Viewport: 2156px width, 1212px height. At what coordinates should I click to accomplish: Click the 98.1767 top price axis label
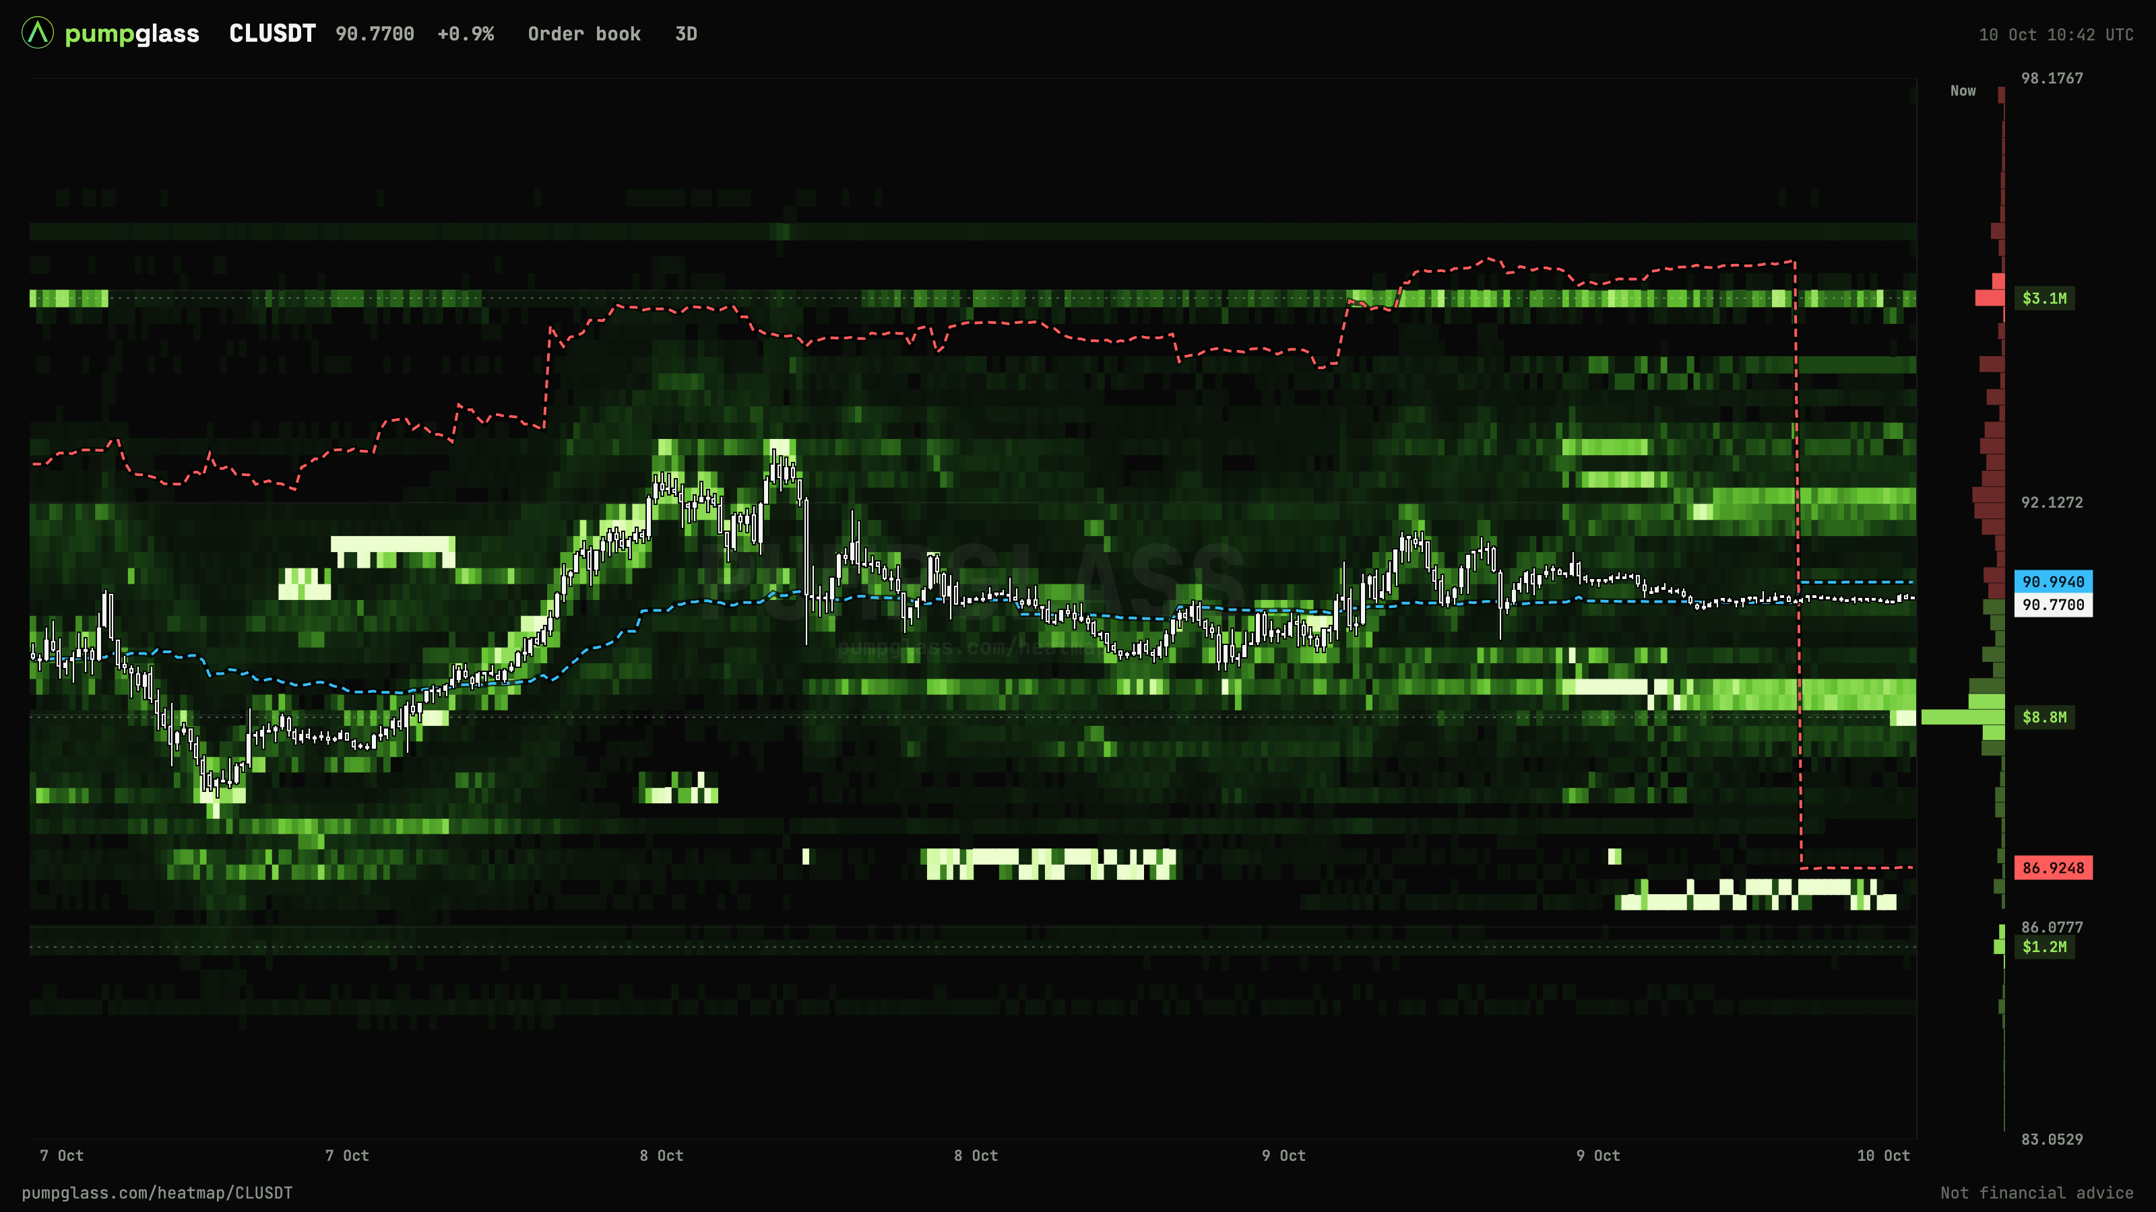click(2052, 78)
